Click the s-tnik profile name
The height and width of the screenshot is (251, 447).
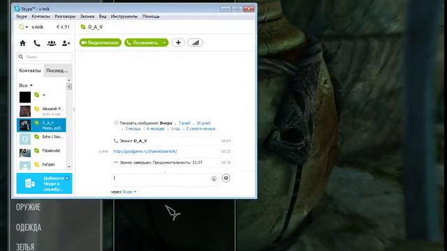(x=37, y=27)
